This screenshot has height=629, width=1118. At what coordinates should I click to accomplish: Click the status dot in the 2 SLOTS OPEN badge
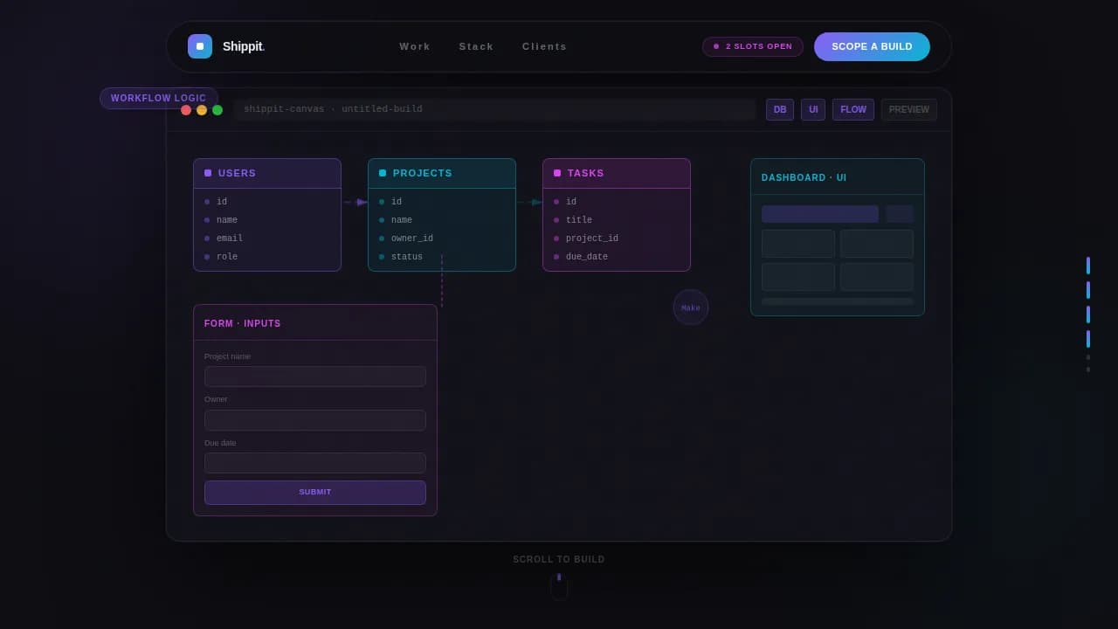714,46
